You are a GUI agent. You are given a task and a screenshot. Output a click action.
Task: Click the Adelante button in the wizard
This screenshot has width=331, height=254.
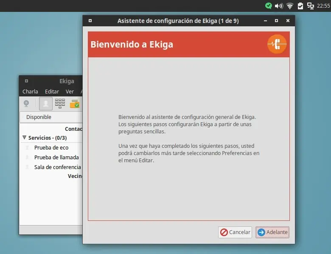pyautogui.click(x=272, y=232)
